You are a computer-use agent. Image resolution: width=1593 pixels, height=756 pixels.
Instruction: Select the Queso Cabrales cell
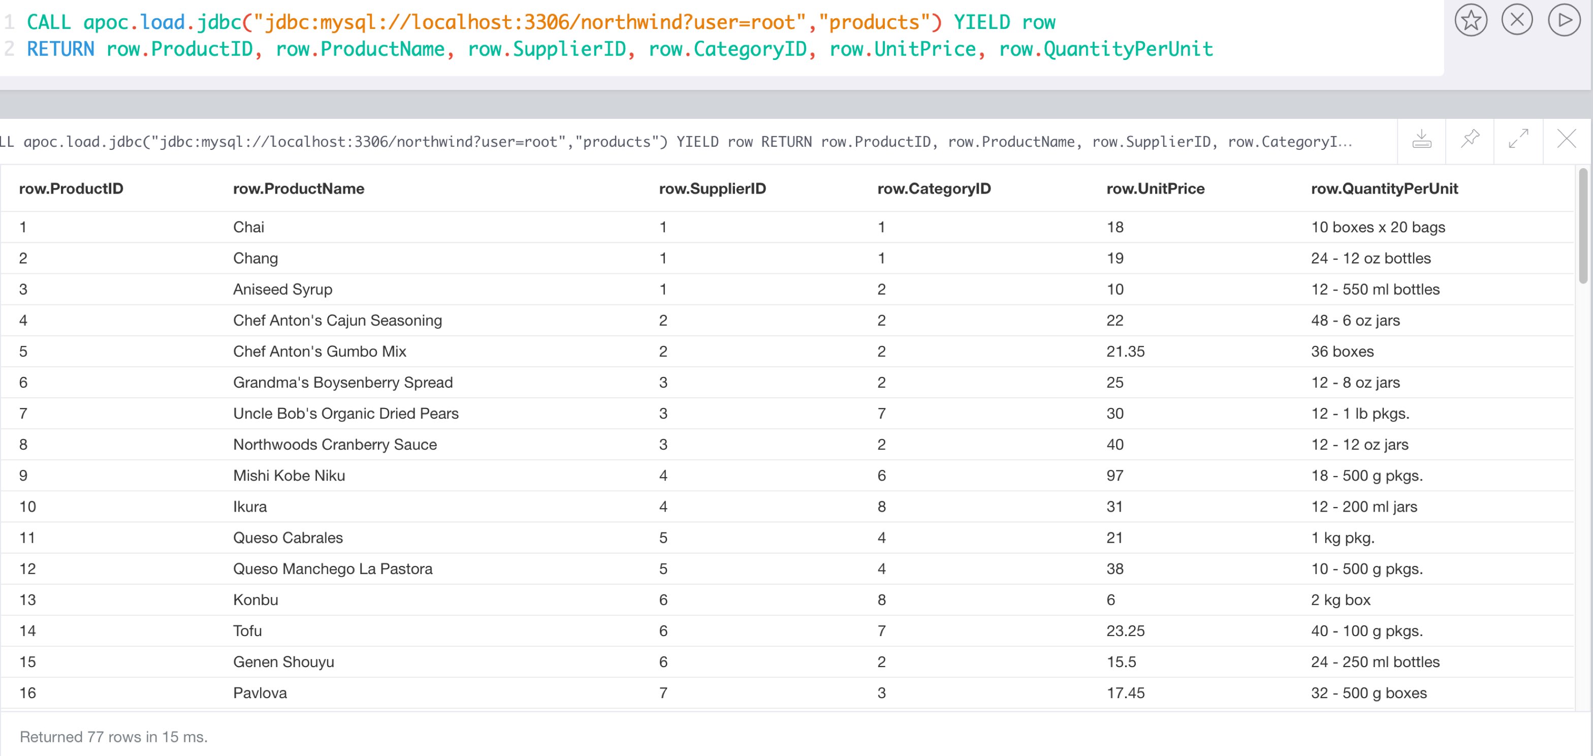click(x=288, y=538)
